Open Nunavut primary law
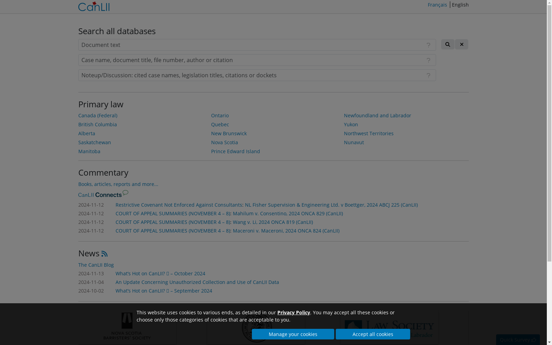This screenshot has height=345, width=552. click(354, 142)
